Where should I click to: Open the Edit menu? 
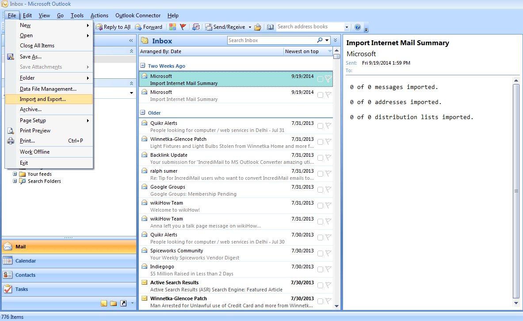click(x=27, y=15)
